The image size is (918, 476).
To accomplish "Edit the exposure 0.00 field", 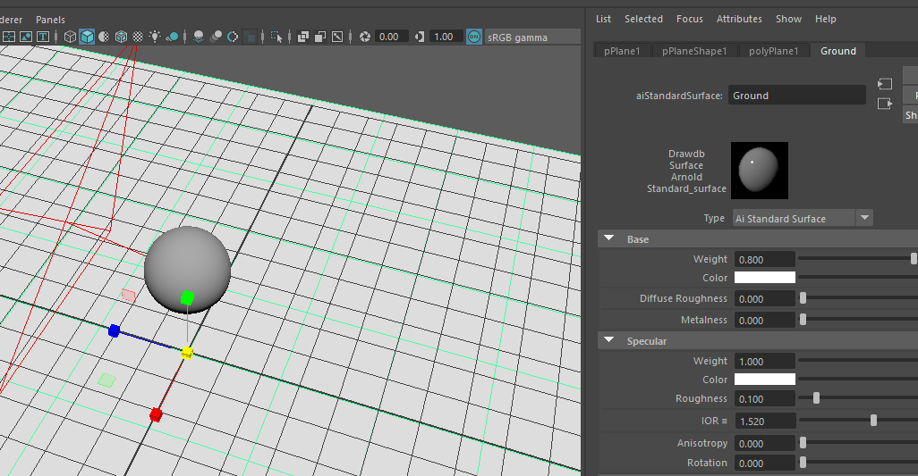I will coord(391,37).
